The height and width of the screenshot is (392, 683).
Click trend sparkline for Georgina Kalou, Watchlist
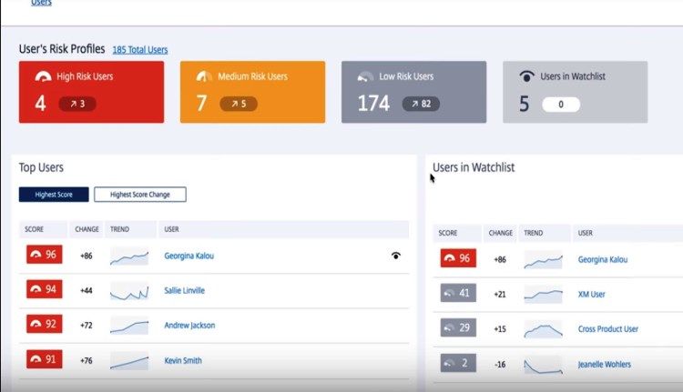point(543,260)
